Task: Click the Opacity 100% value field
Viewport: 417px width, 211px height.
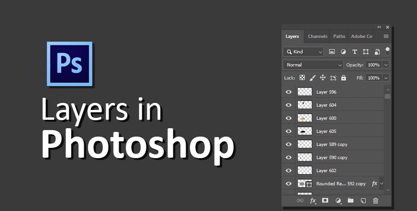Action: (x=374, y=65)
